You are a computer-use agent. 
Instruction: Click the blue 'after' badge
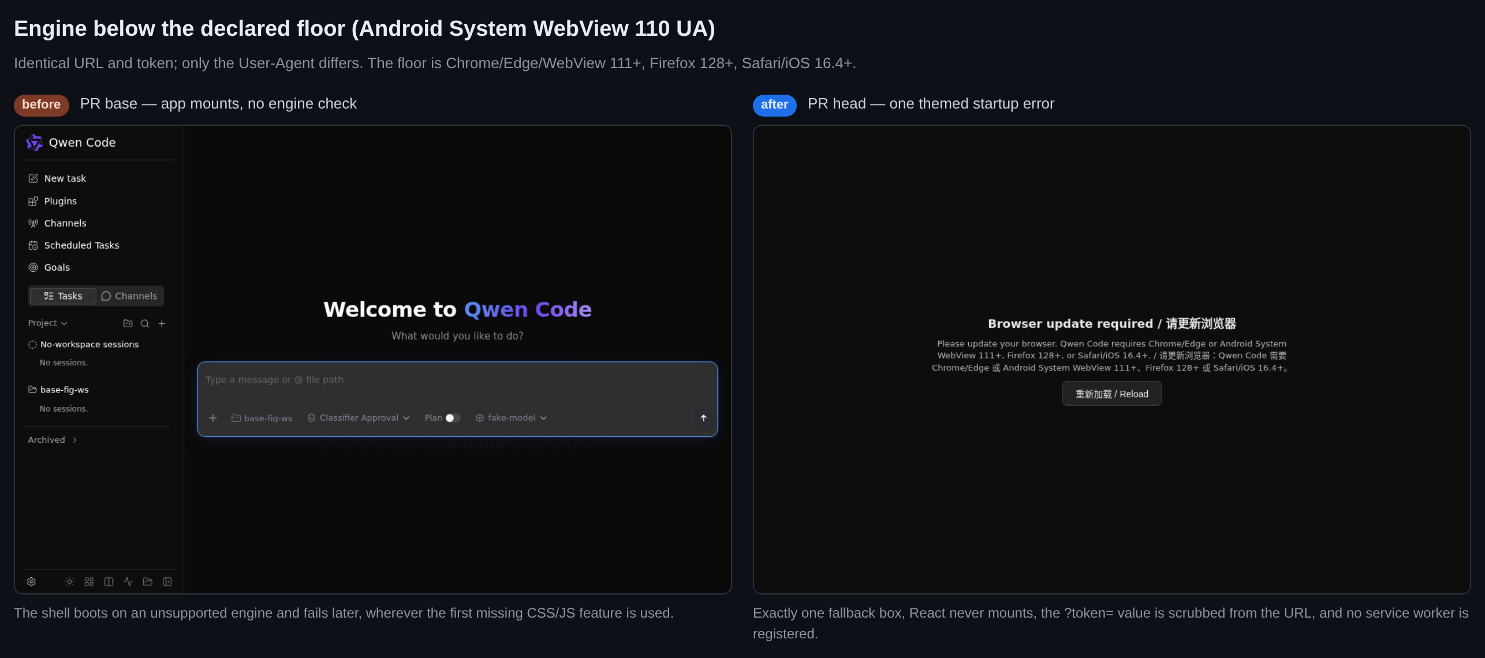click(x=774, y=104)
